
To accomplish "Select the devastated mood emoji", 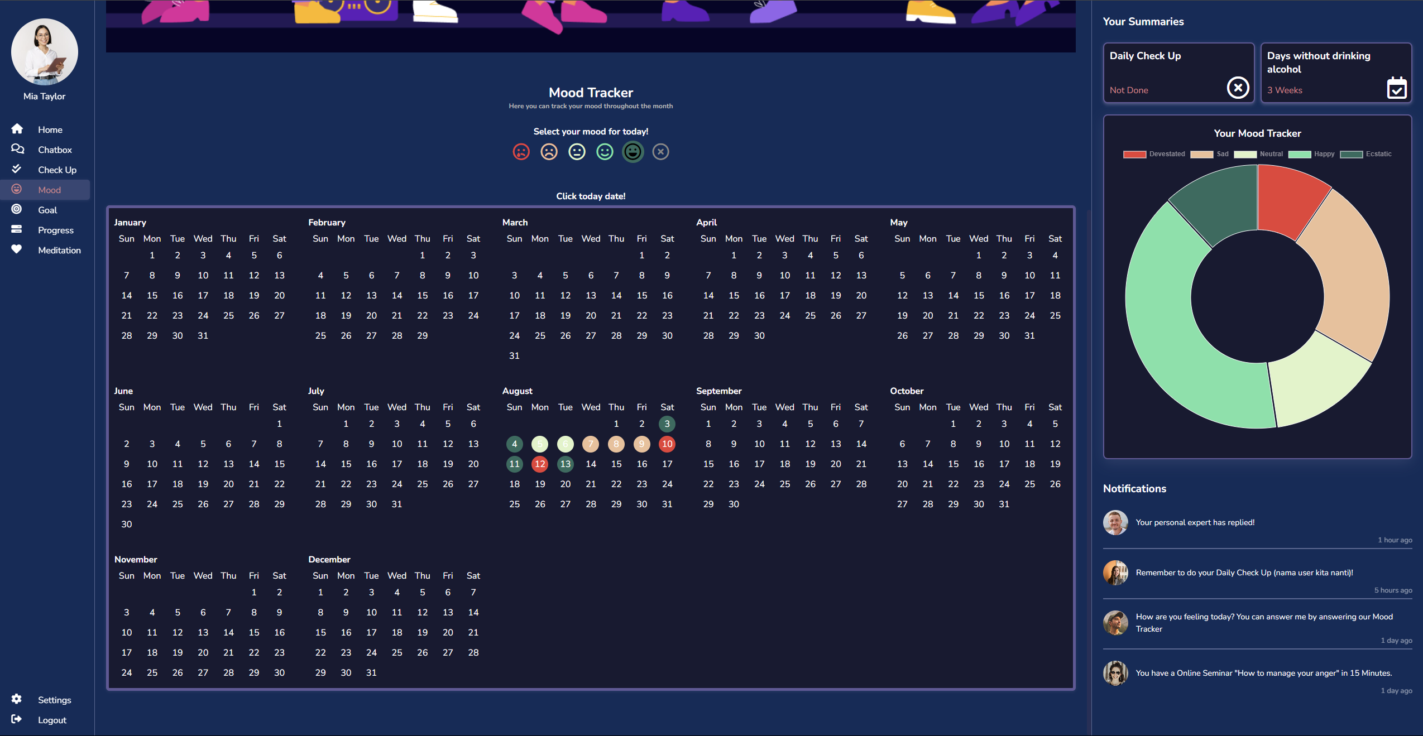I will coord(520,151).
